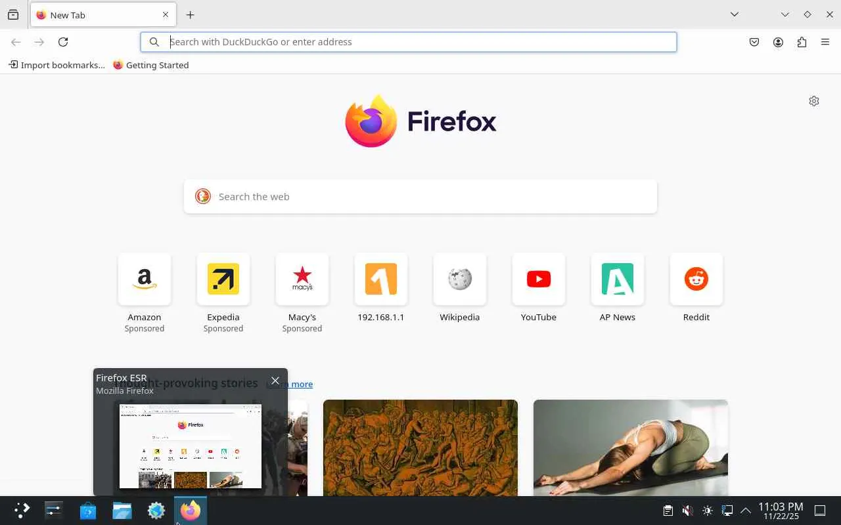Maximize or restore the Firefox window
Image resolution: width=841 pixels, height=525 pixels.
point(807,14)
